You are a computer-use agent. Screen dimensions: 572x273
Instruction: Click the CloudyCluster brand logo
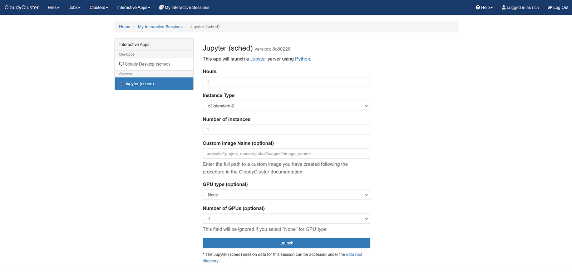click(x=21, y=7)
